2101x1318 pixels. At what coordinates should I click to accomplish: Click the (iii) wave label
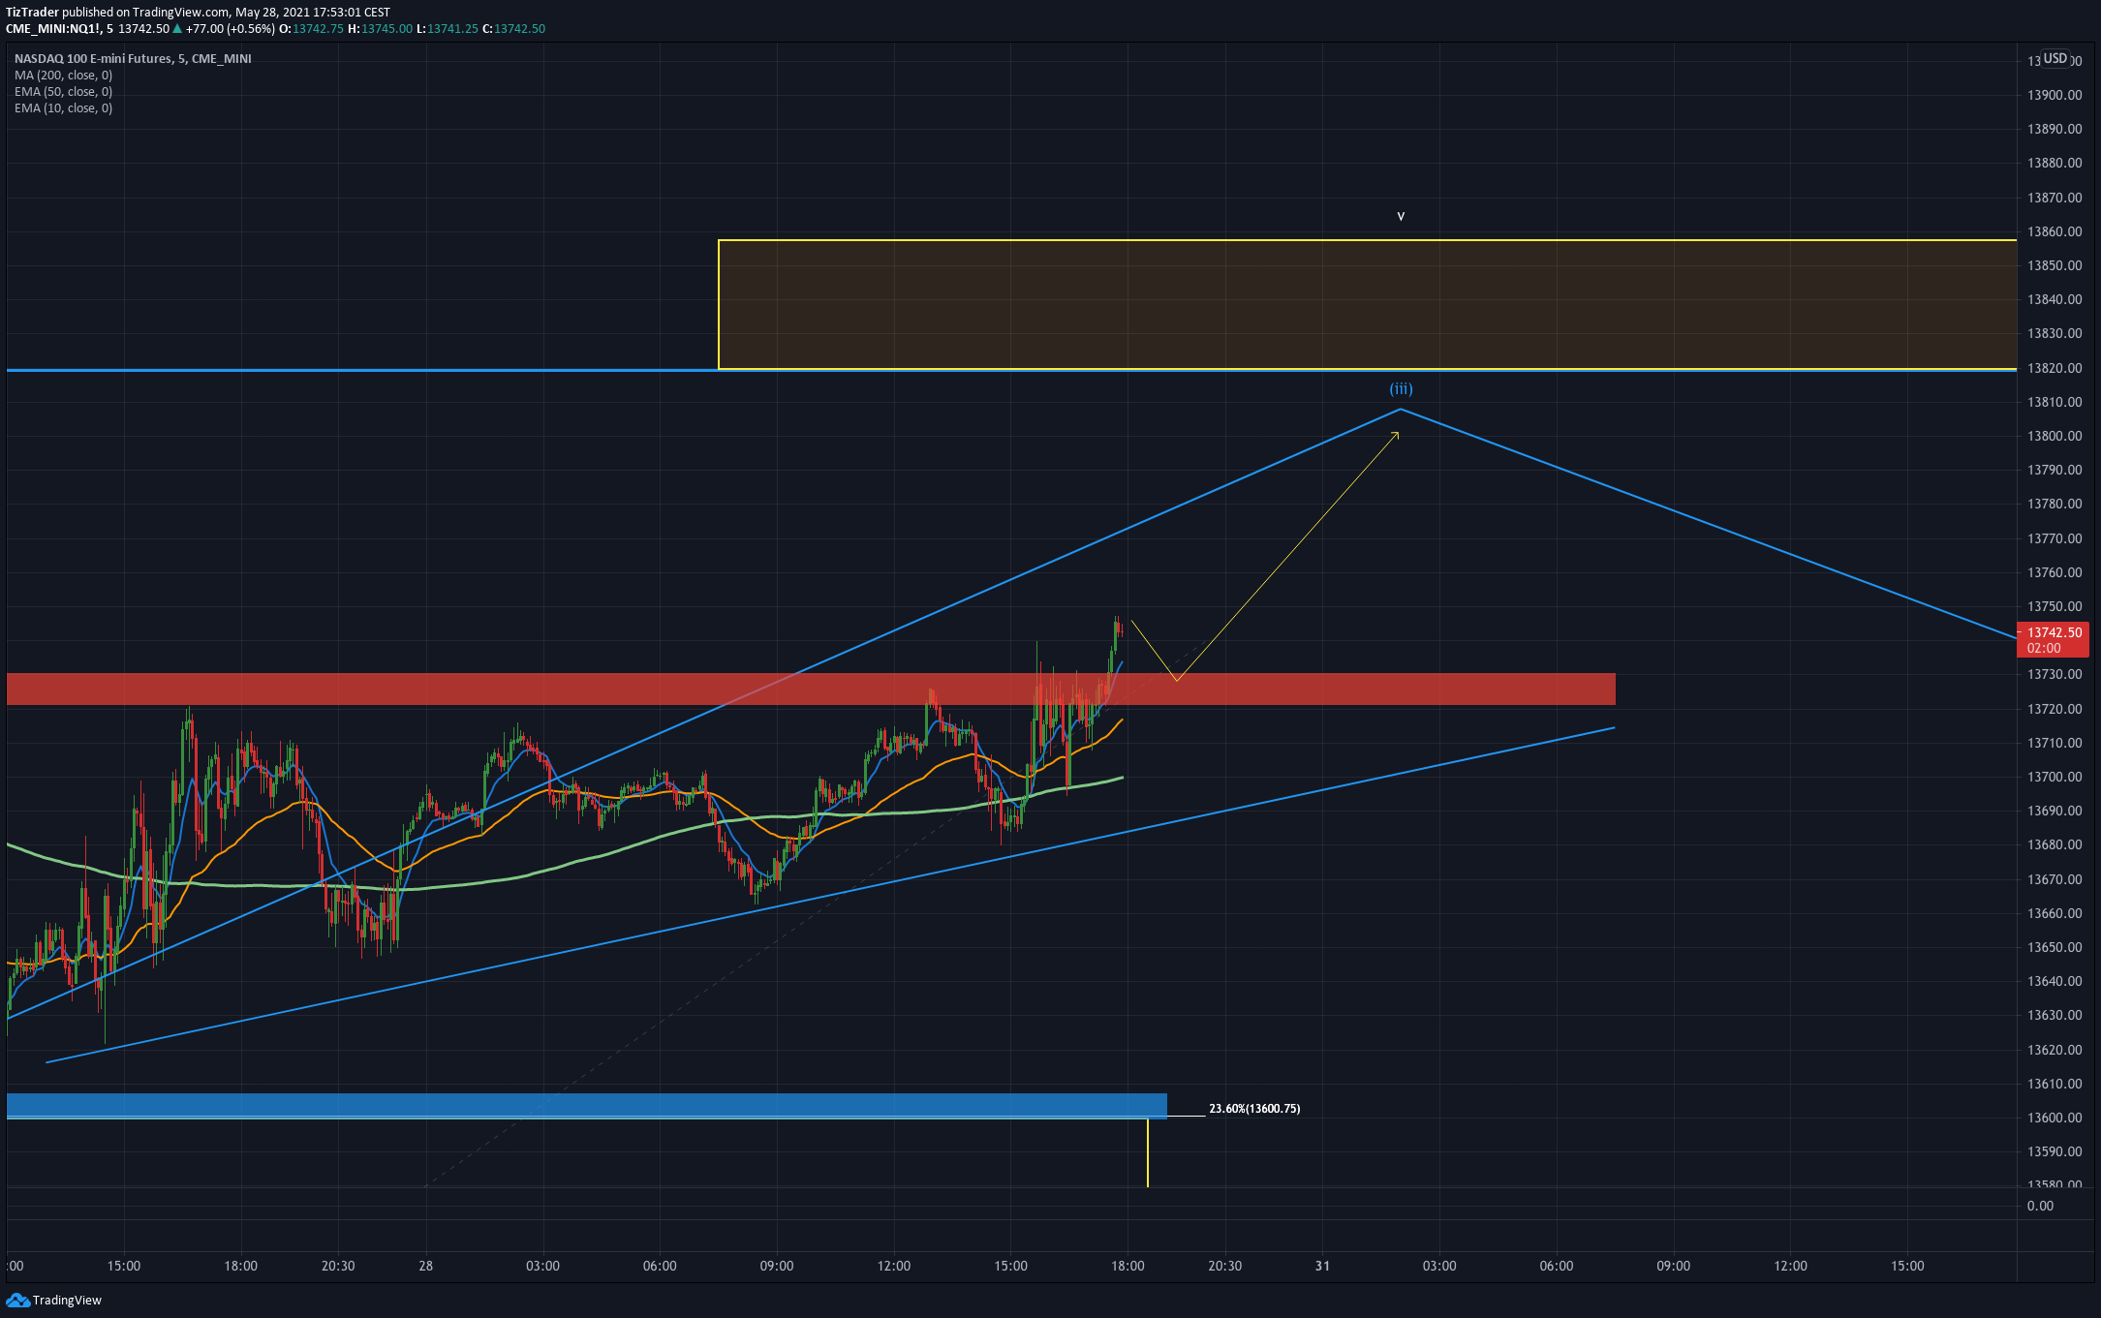(x=1401, y=389)
